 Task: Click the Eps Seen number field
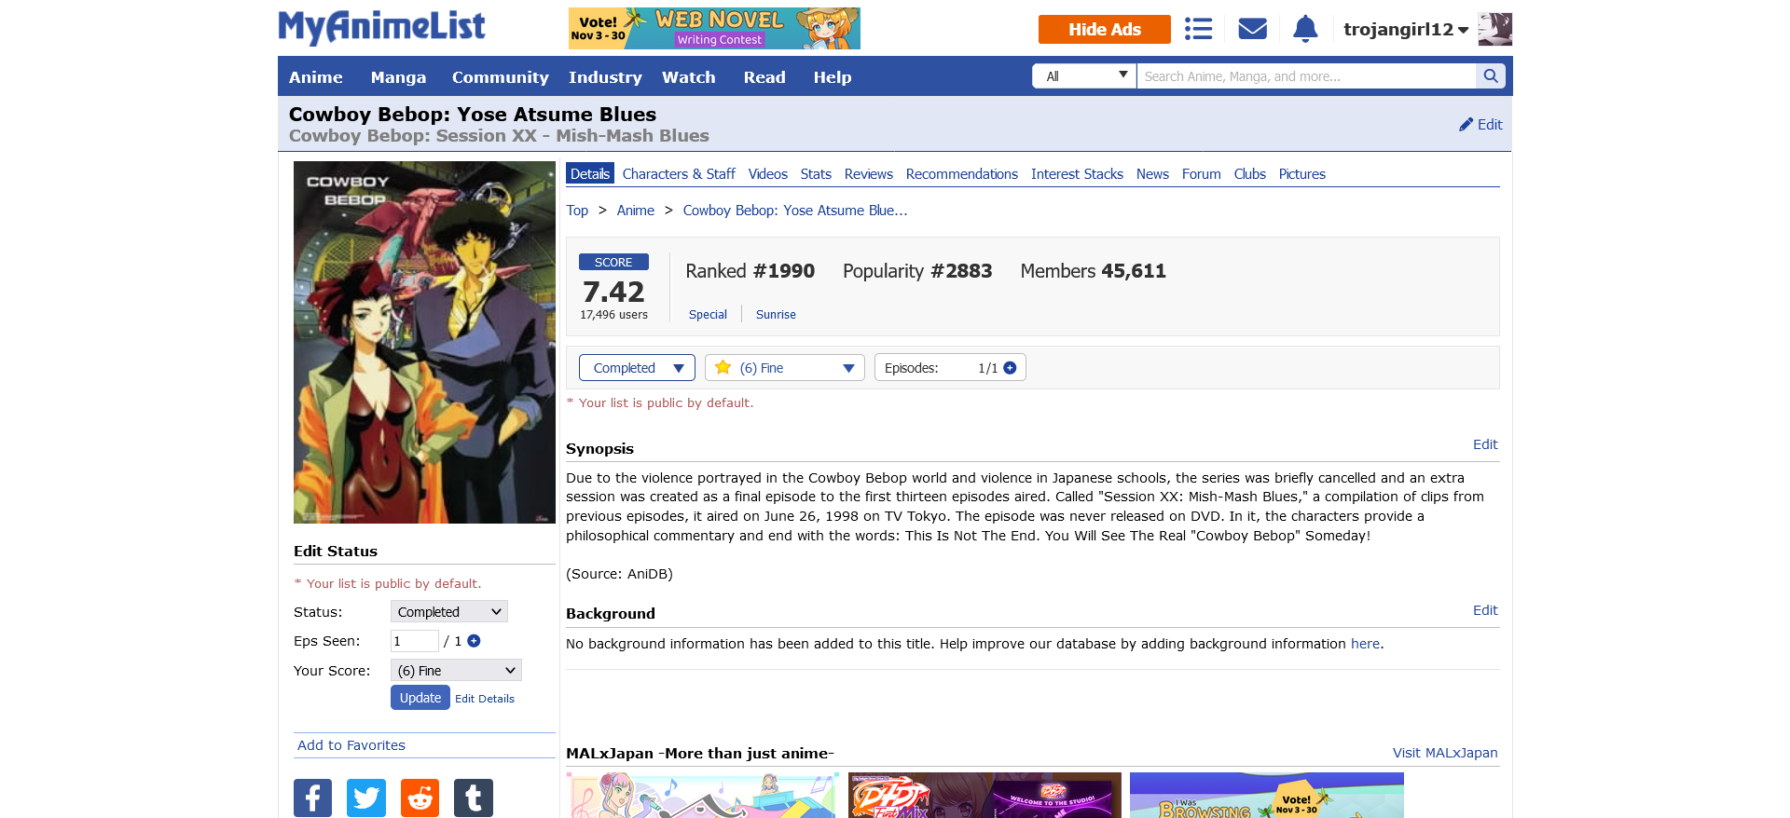[414, 641]
